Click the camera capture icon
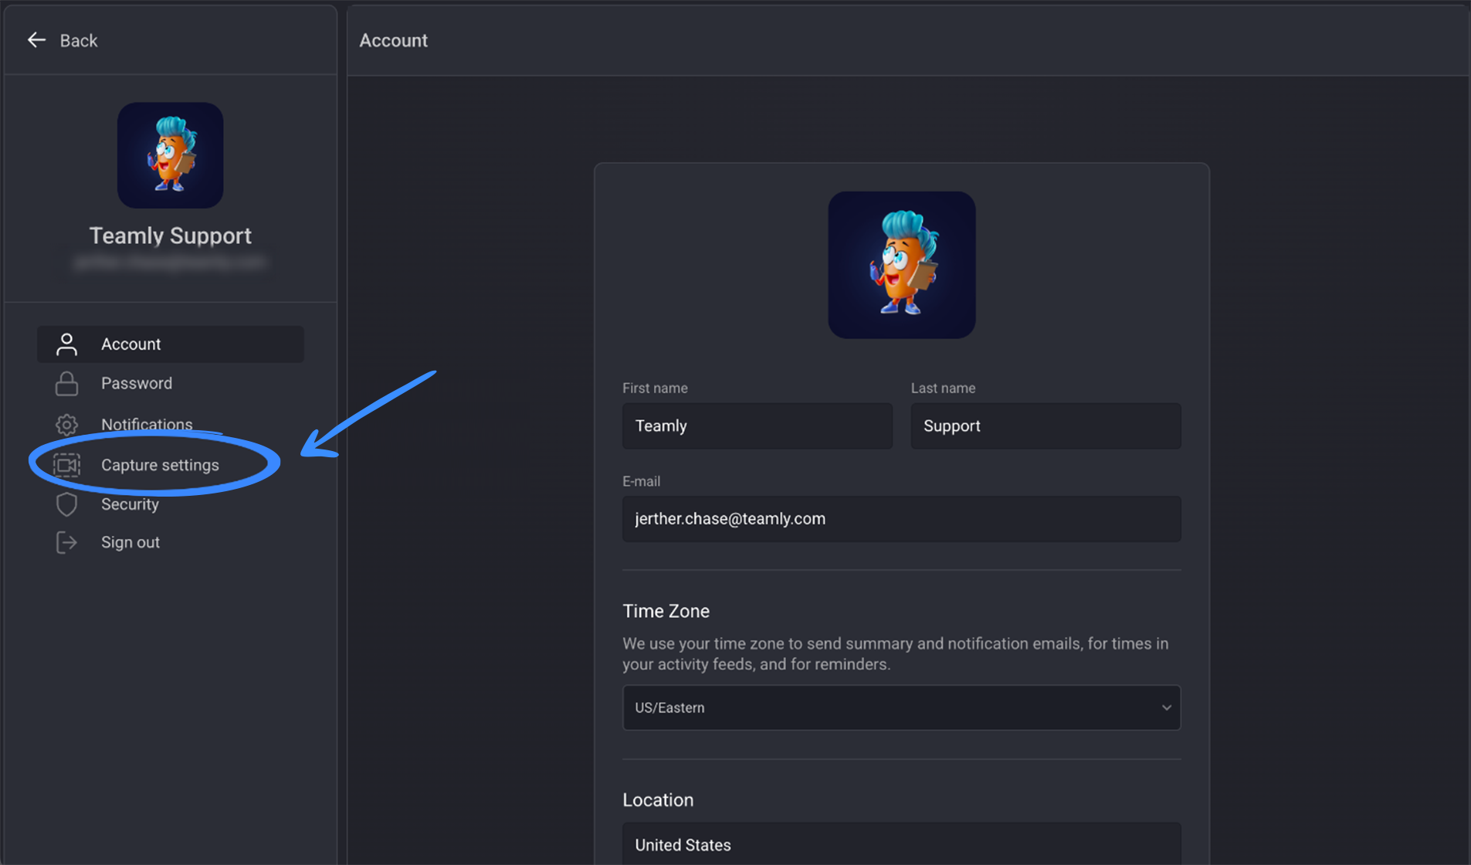The height and width of the screenshot is (865, 1471). point(66,465)
